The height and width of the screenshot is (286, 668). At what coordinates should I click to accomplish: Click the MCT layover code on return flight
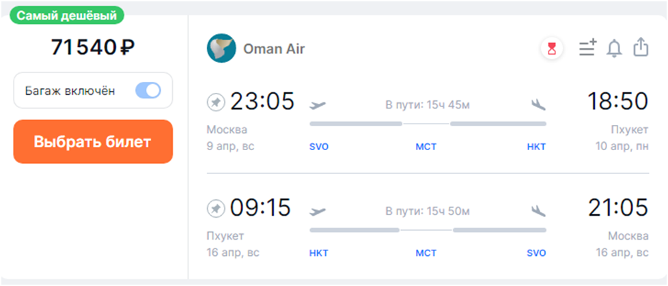click(x=426, y=253)
